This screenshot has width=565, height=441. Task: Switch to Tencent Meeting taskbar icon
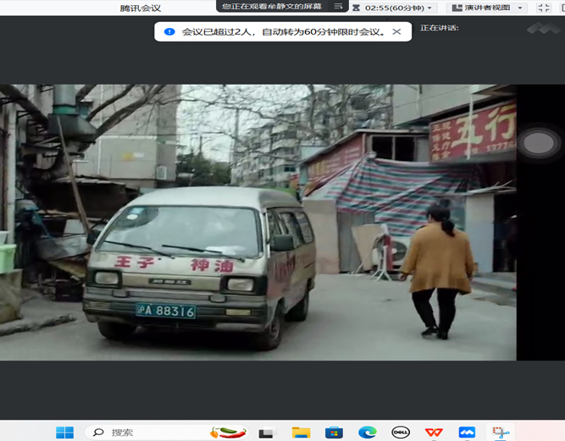467,432
